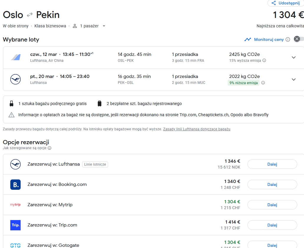Click '14 godz. 45 min' duration text

[134, 54]
